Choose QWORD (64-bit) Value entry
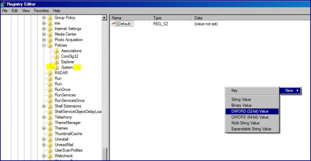This screenshot has height=161, width=311. [x=252, y=117]
